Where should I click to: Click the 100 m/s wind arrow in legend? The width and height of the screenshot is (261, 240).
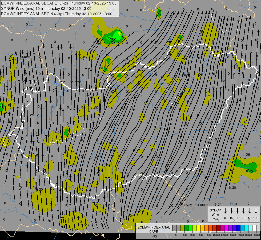pos(256,211)
